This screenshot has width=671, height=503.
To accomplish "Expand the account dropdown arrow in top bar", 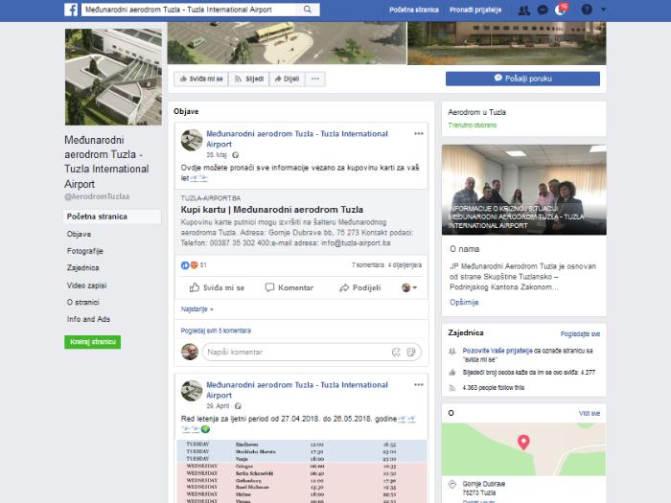I will point(603,10).
